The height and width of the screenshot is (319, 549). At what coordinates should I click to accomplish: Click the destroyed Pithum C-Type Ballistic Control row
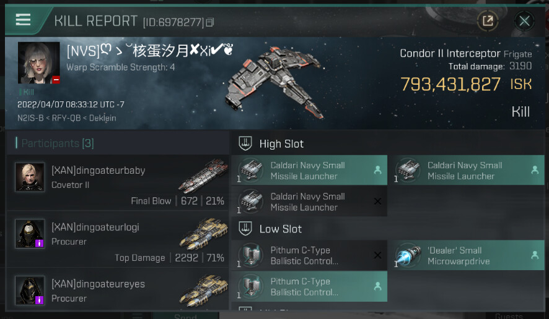click(309, 255)
